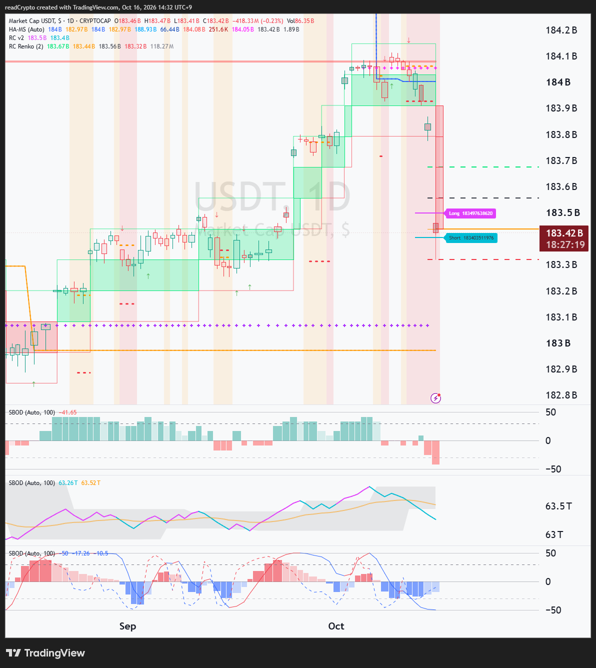Click the 184.2 B price axis label
Screen dimensions: 596x668
point(561,30)
